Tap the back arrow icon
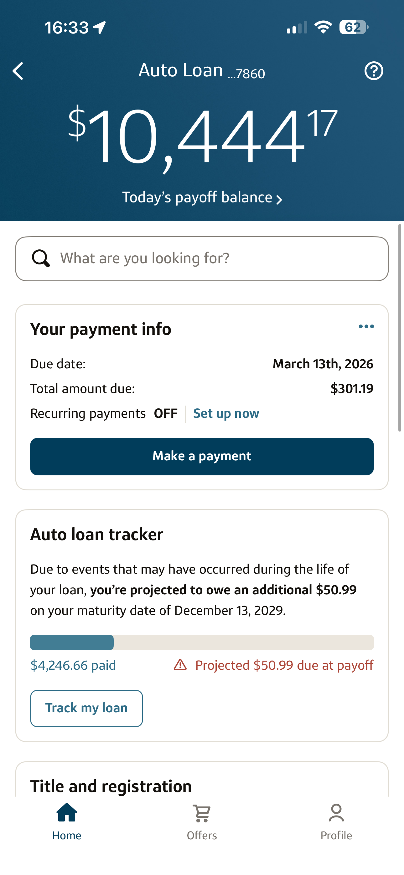 18,71
